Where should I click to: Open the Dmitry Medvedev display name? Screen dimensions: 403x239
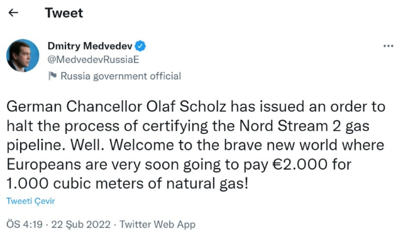click(90, 46)
